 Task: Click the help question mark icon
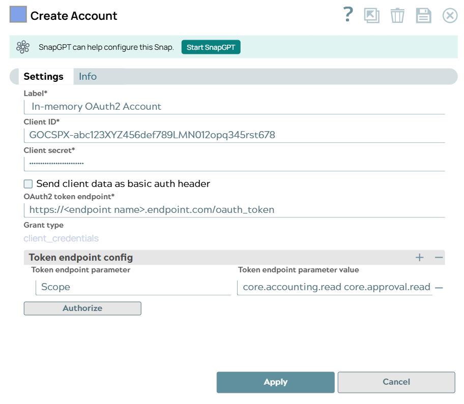pyautogui.click(x=348, y=15)
